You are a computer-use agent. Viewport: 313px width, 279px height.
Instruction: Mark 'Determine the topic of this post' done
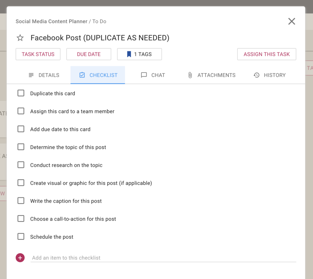(x=21, y=147)
